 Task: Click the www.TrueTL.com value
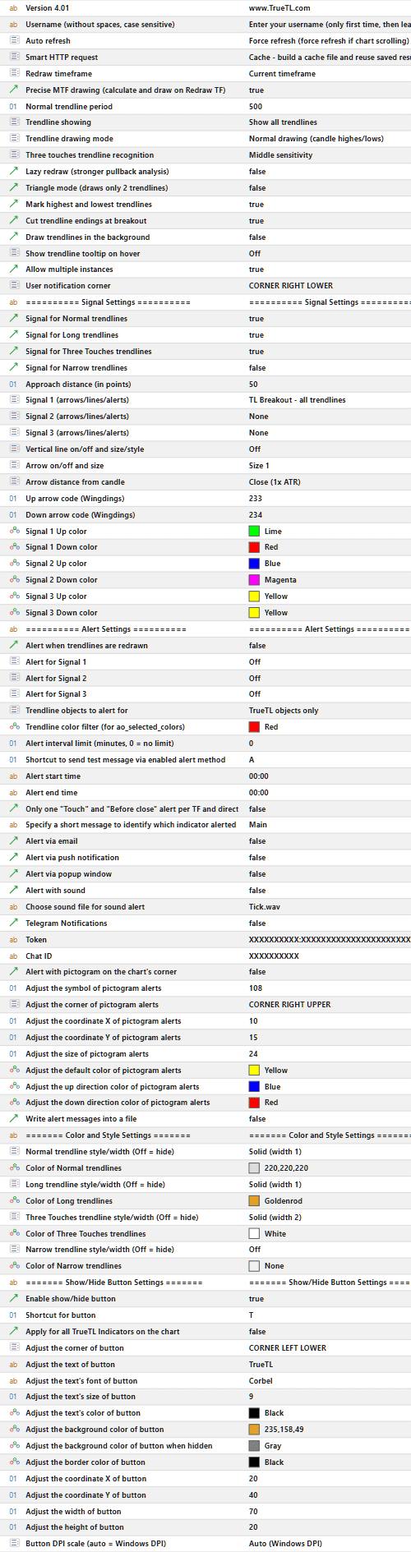(x=279, y=8)
